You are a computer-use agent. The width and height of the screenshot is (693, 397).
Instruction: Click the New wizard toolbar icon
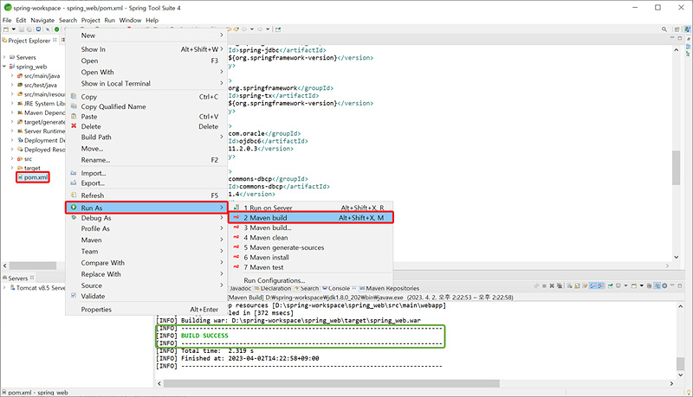click(x=6, y=29)
